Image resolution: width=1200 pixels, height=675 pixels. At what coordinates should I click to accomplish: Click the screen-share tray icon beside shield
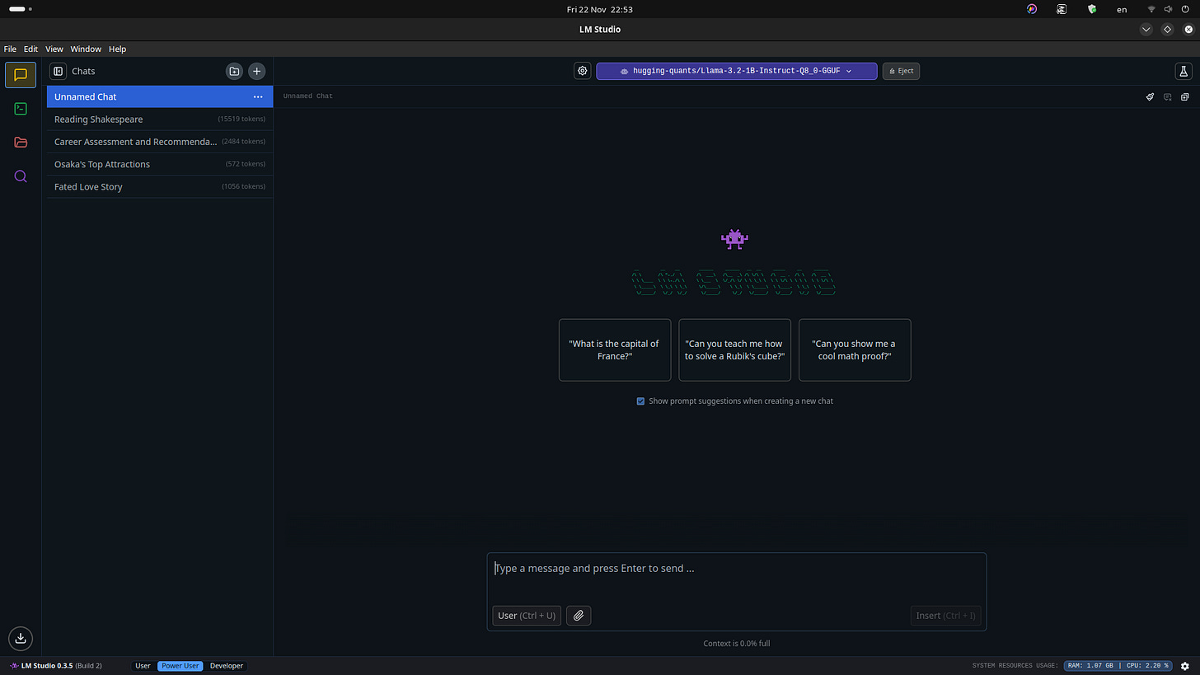1062,9
